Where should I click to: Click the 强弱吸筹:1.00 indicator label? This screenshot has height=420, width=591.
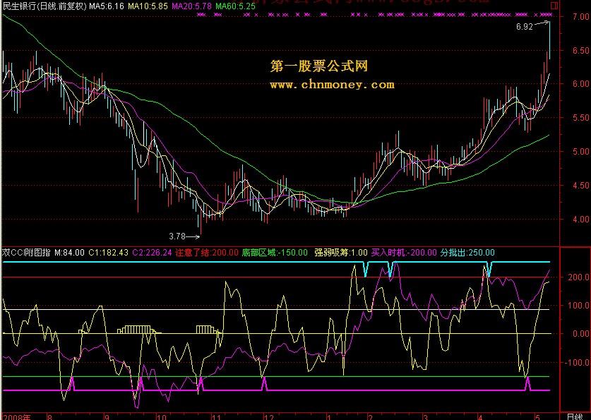pos(341,253)
